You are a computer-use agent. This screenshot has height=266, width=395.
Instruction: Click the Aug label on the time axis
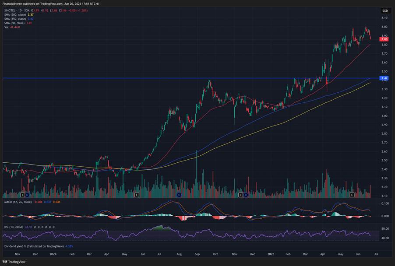179,254
